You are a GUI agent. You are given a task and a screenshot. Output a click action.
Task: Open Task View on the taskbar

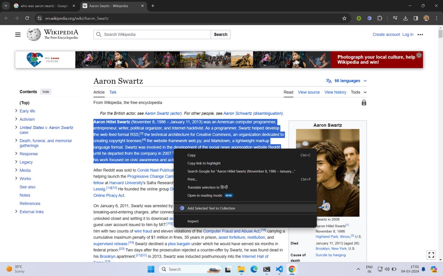228,269
